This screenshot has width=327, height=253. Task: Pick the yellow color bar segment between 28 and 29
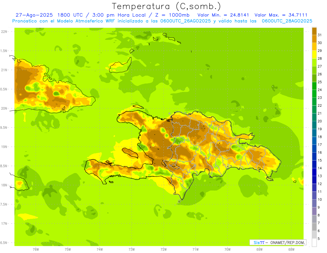[314, 55]
